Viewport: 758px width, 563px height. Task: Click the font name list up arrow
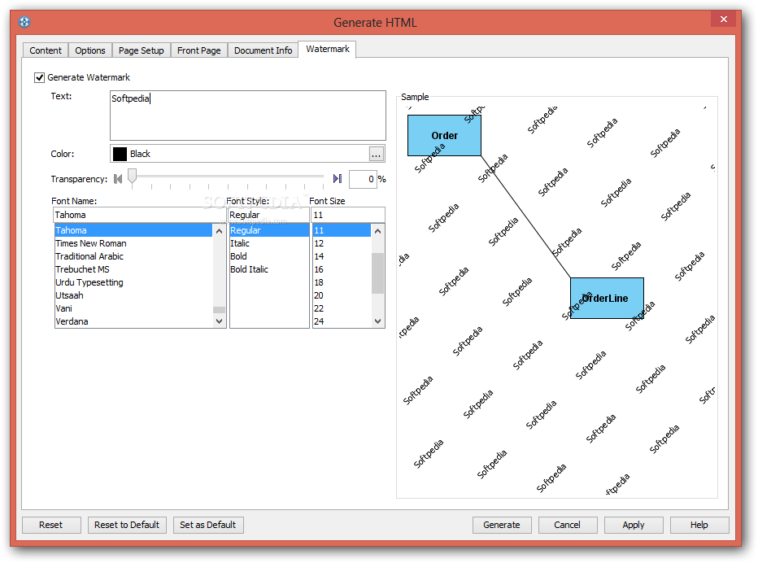(219, 231)
